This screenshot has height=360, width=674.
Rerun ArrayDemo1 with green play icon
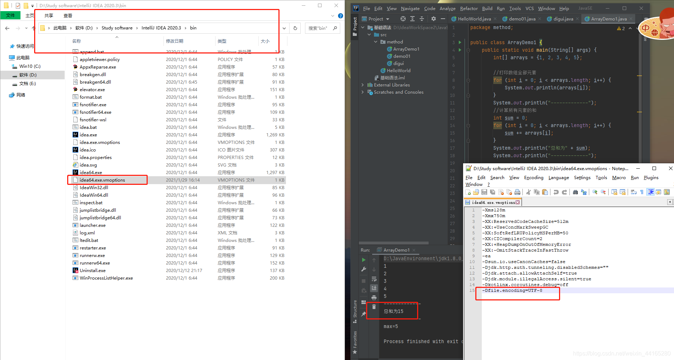364,260
